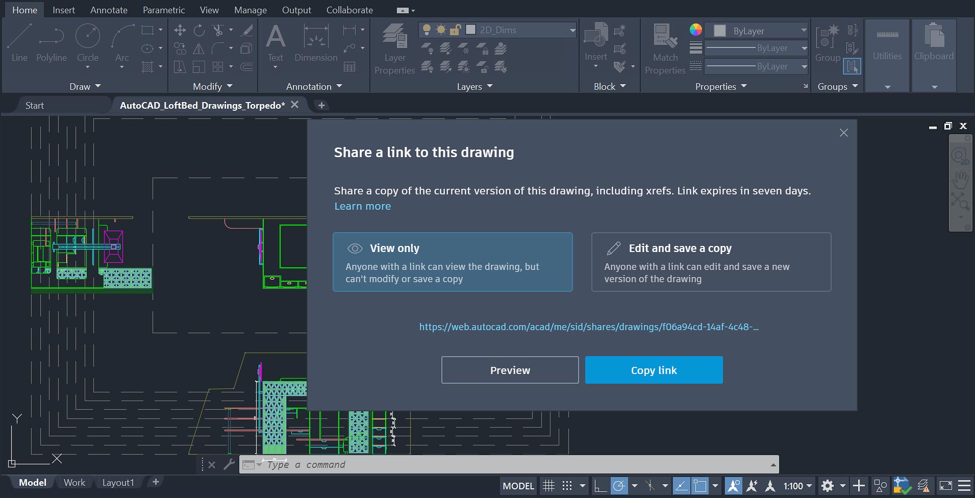This screenshot has width=975, height=498.
Task: Switch to the Annotate ribbon tab
Action: (109, 10)
